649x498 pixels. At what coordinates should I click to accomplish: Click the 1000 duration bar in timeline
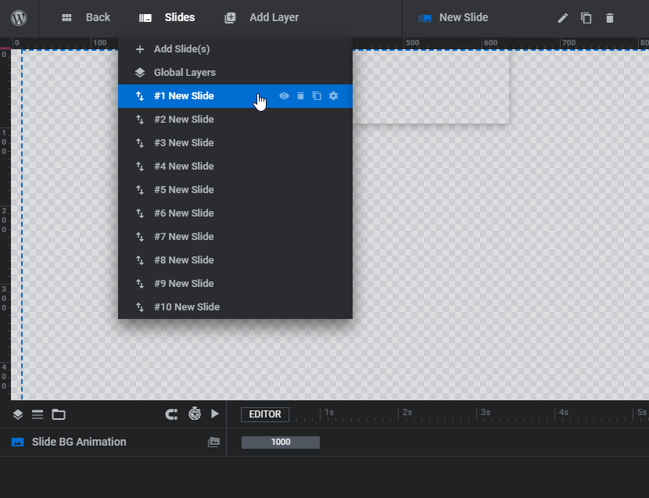click(281, 442)
